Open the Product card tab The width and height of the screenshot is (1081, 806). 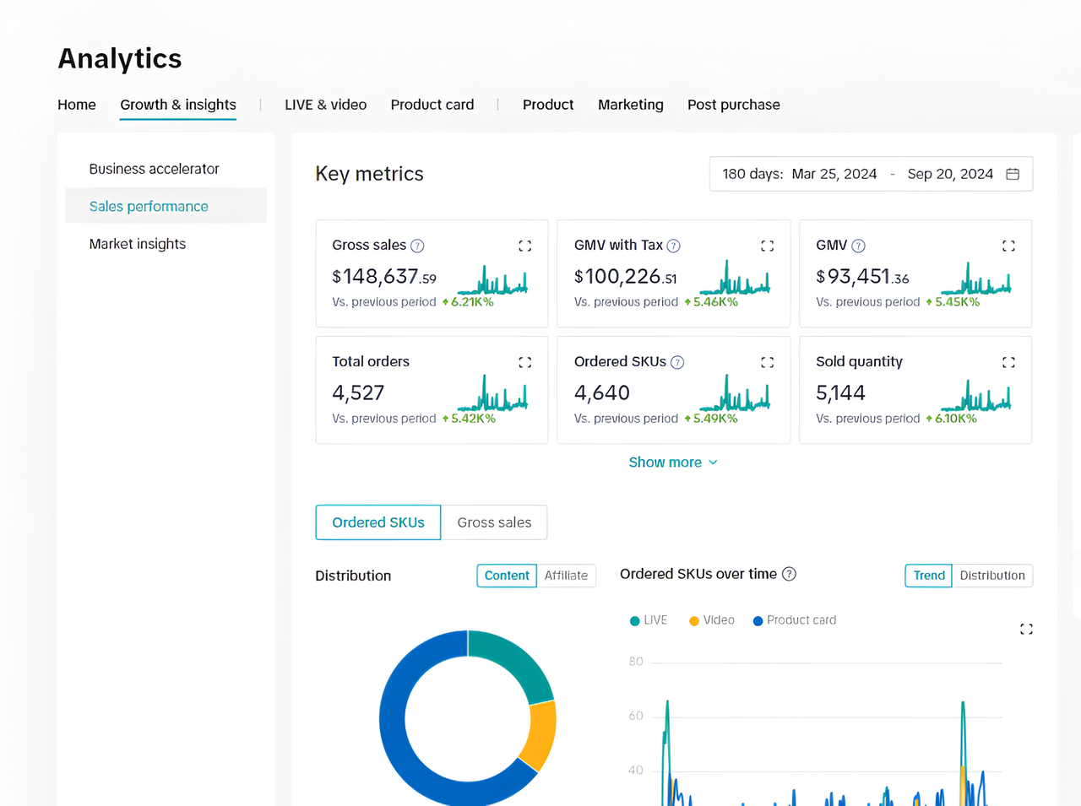432,105
